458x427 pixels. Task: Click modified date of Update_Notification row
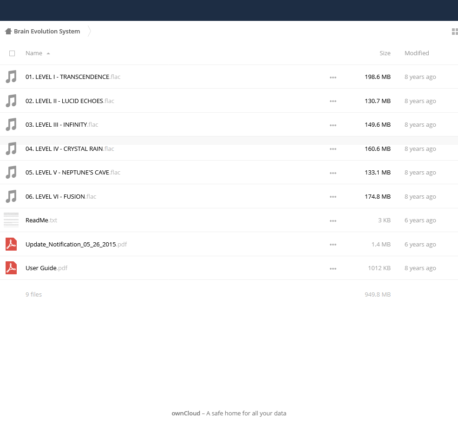point(420,244)
